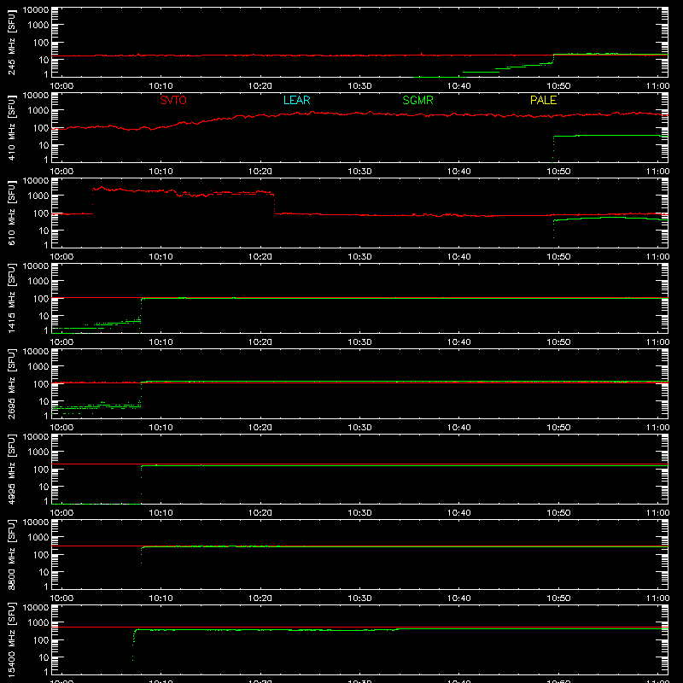Select the 8800 MHz [SFU] axis title
The height and width of the screenshot is (683, 683).
pyautogui.click(x=11, y=554)
